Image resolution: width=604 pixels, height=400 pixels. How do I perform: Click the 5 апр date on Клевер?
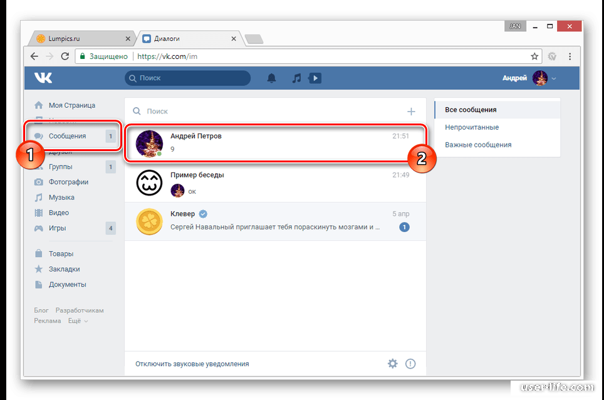pos(400,214)
